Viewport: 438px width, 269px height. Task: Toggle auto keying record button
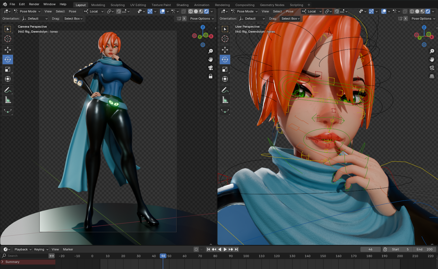pyautogui.click(x=196, y=249)
